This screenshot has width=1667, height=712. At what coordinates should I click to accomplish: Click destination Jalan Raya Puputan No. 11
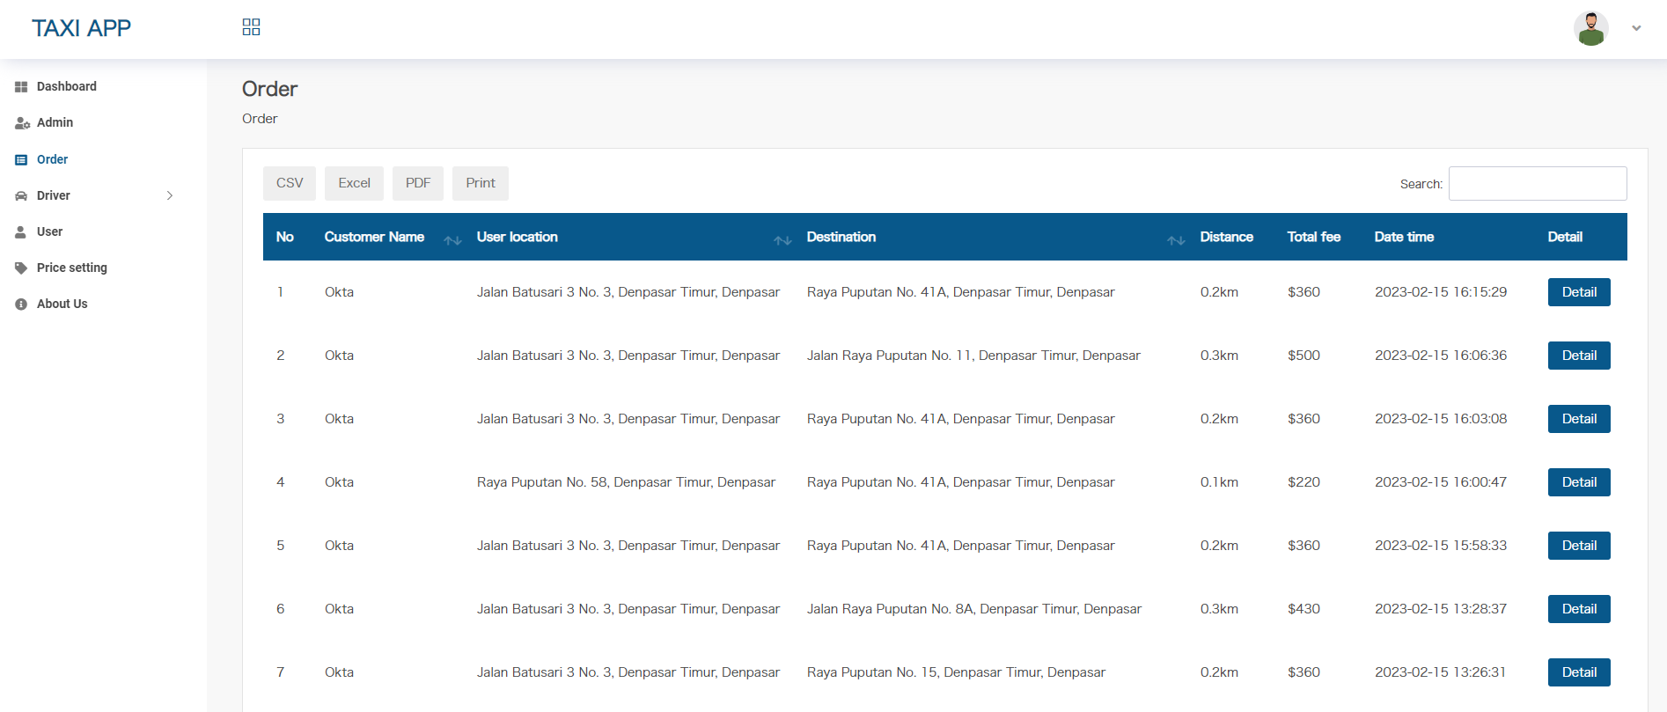(973, 356)
